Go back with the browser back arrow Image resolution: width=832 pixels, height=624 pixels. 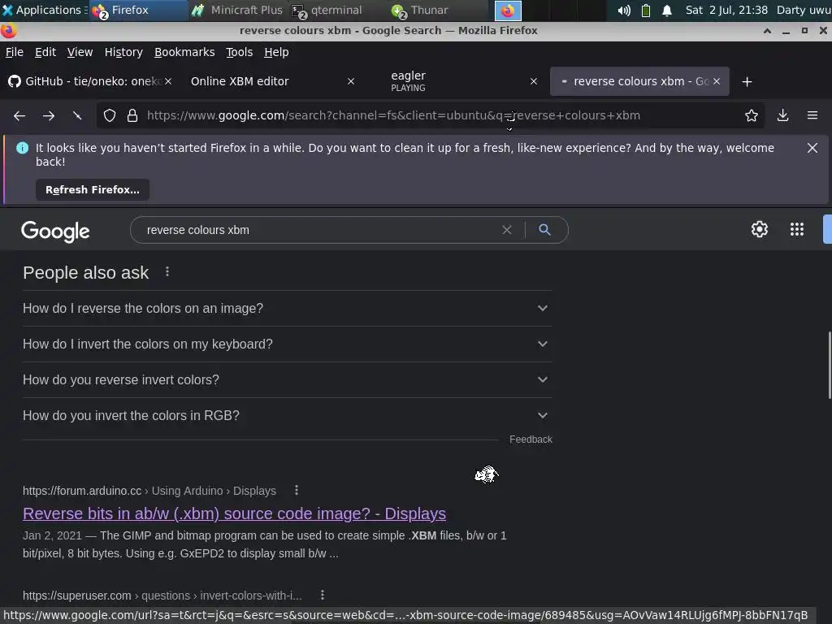19,115
